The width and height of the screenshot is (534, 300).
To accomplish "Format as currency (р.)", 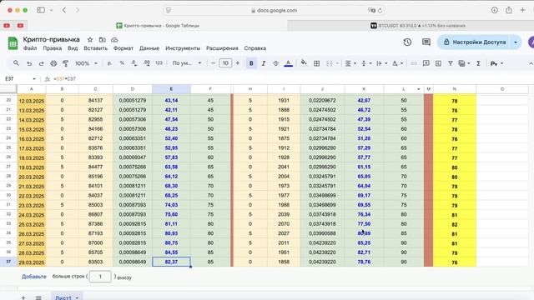I will pos(109,63).
